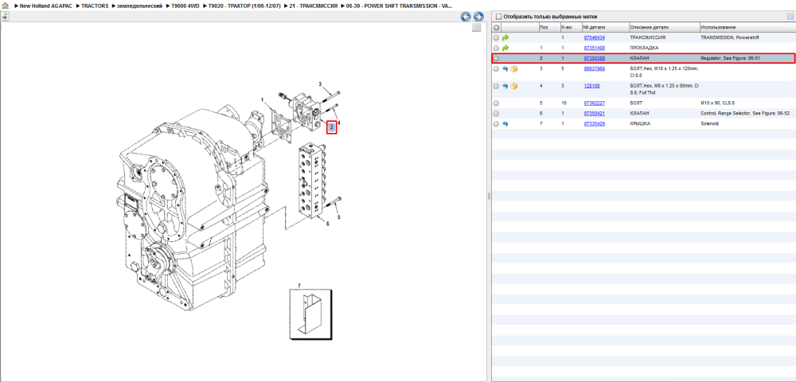Add part 87362227 with its plus icon
Screen dimensions: 796x382
[496, 103]
